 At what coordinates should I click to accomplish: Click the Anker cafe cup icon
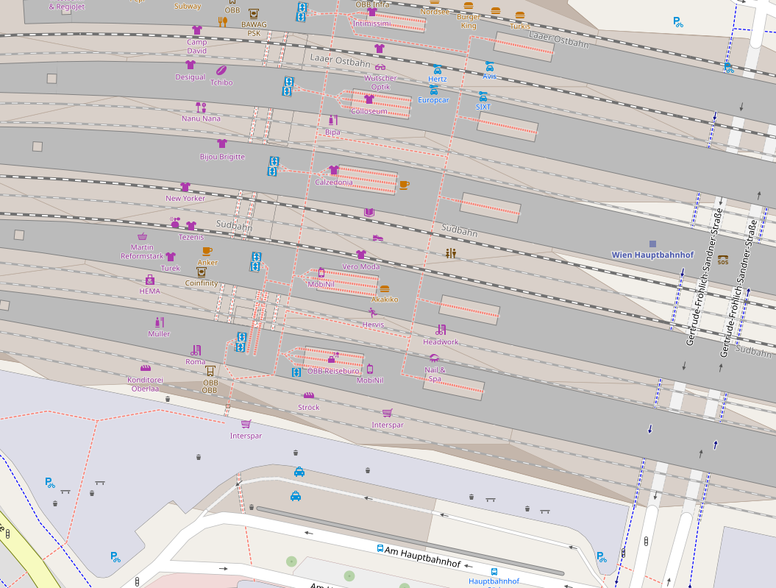pos(207,252)
